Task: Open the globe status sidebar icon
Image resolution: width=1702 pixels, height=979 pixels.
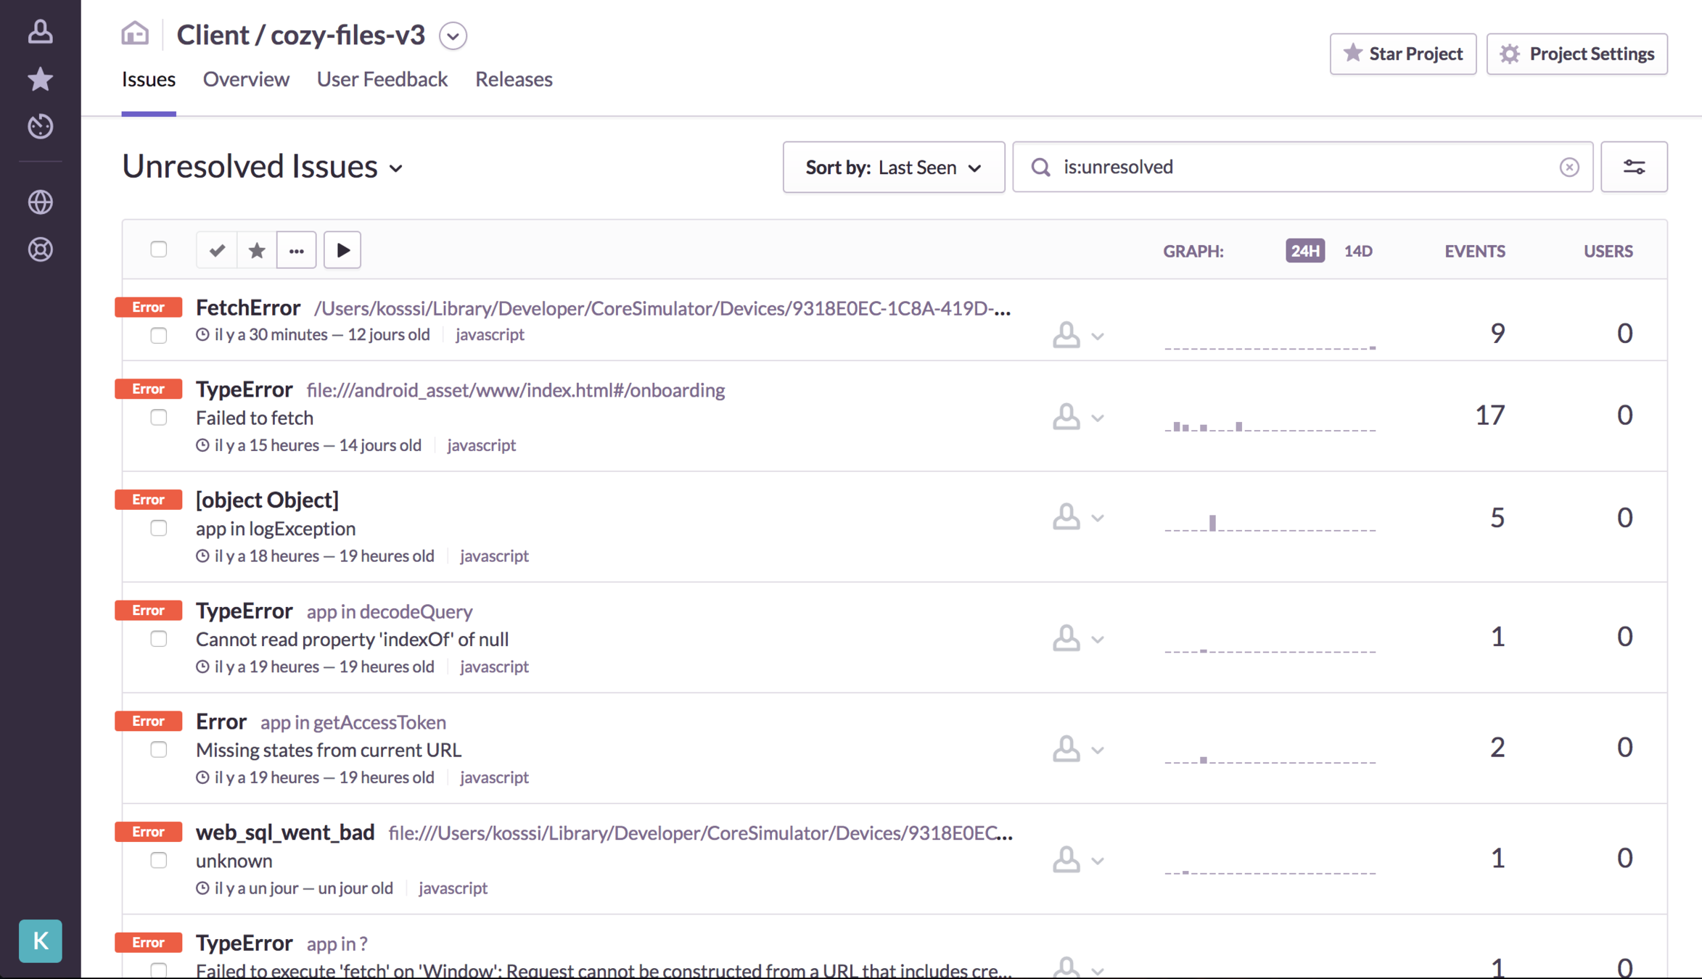Action: 40,202
